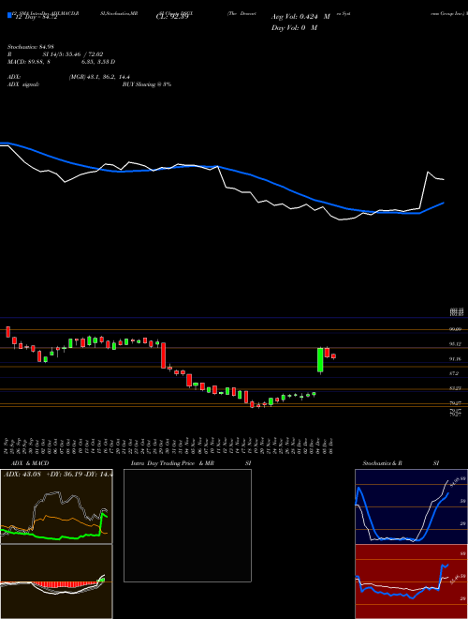Open the red RSI chart panel

tap(411, 581)
